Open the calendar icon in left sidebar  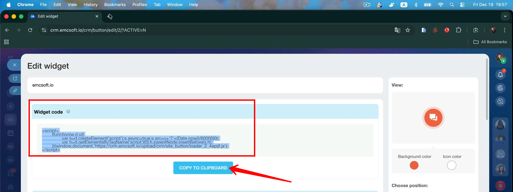tap(11, 133)
